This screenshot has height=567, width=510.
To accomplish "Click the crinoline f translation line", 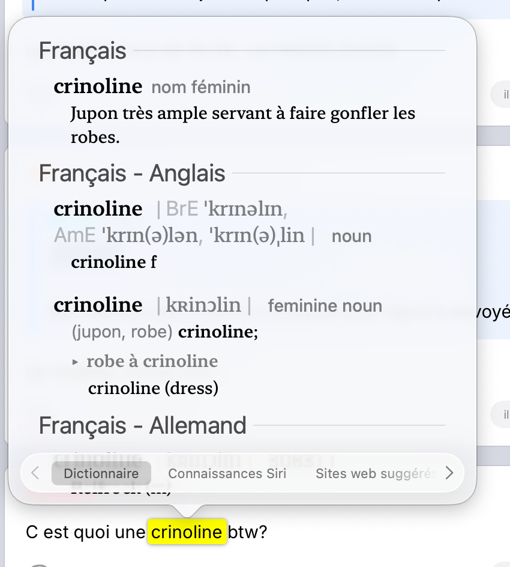I will point(113,262).
